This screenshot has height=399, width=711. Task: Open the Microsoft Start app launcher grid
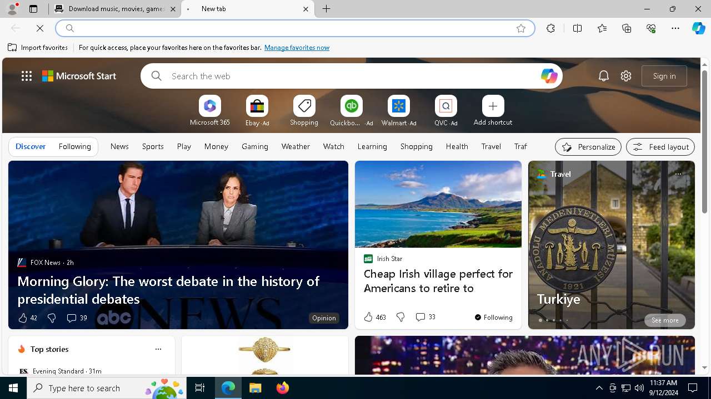coord(27,76)
